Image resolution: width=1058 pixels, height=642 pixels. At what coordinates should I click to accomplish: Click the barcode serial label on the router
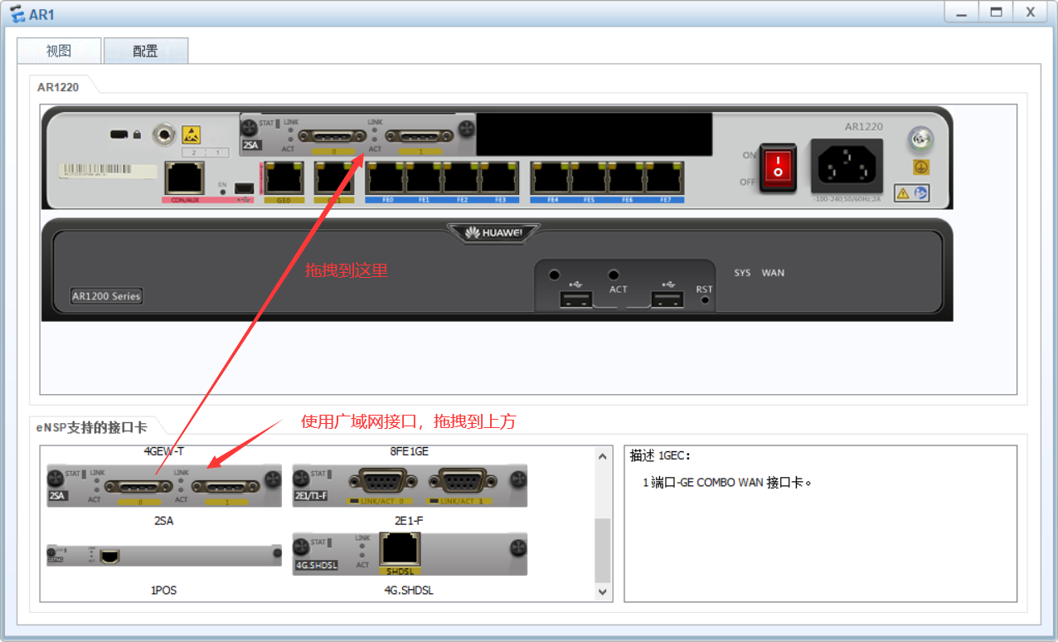(107, 169)
